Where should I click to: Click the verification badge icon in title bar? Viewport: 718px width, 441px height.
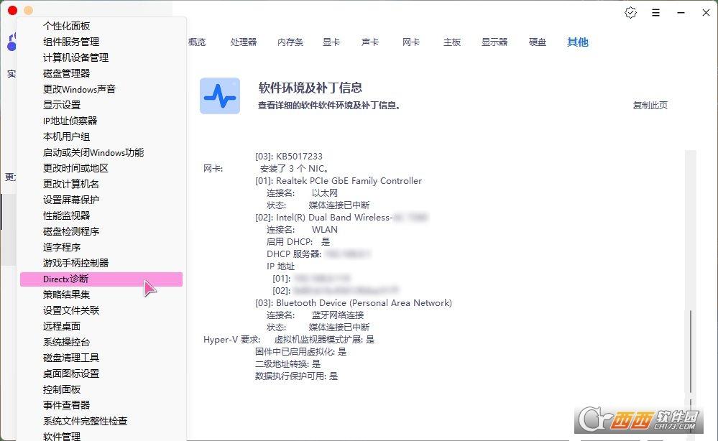630,13
